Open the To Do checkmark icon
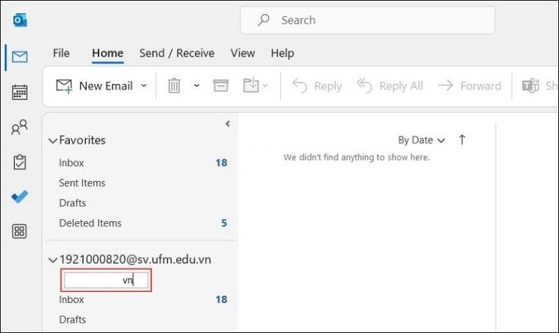 coord(20,197)
